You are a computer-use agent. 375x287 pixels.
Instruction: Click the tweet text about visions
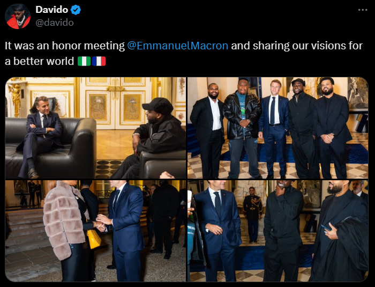[x=184, y=53]
